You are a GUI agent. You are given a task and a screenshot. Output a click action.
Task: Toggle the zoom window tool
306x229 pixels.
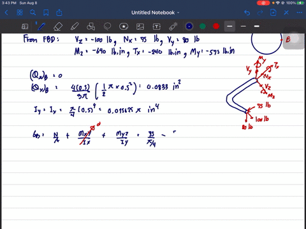coord(25,27)
